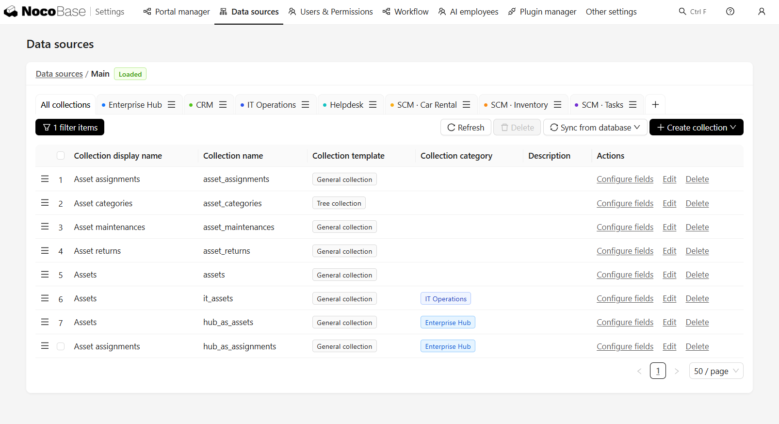The height and width of the screenshot is (424, 779).
Task: Change the 50 / page size selector
Action: click(x=716, y=371)
